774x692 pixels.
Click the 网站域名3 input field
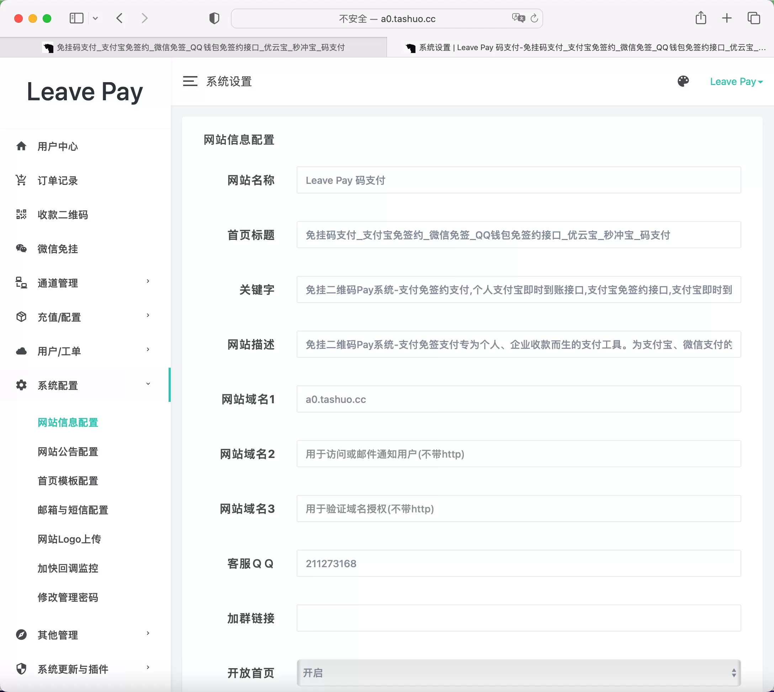[x=519, y=509]
